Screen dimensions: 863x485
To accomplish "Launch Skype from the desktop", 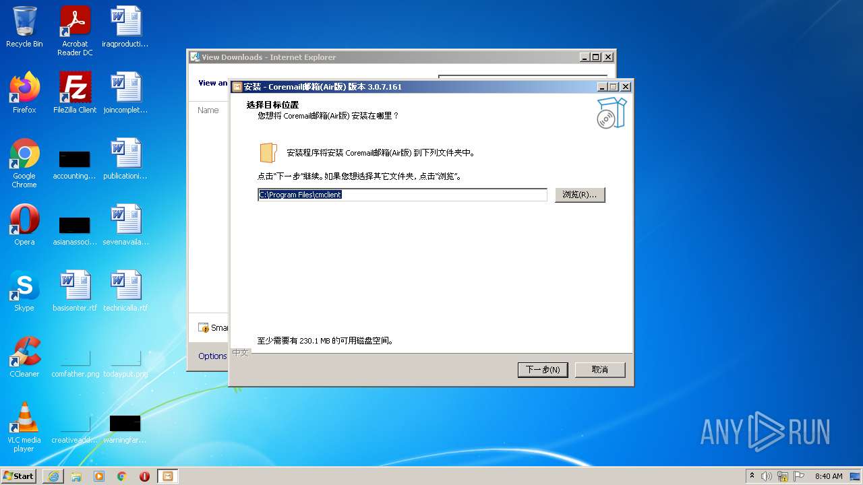I will (24, 291).
